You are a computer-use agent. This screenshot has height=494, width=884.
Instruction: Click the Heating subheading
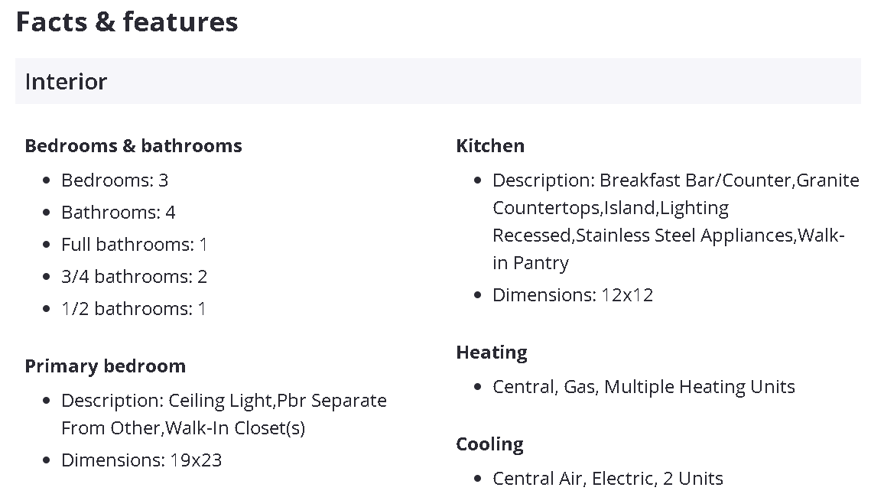coord(492,353)
